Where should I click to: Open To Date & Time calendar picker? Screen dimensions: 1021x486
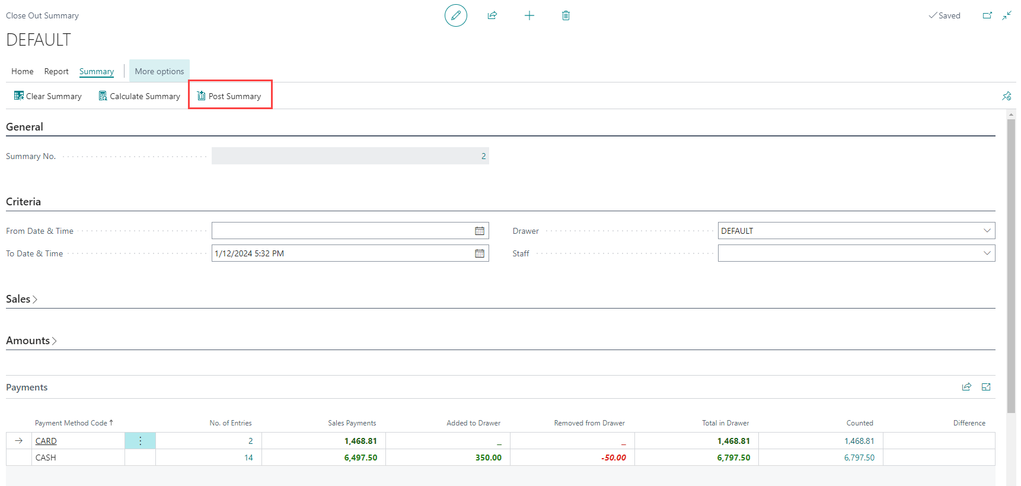pyautogui.click(x=480, y=253)
